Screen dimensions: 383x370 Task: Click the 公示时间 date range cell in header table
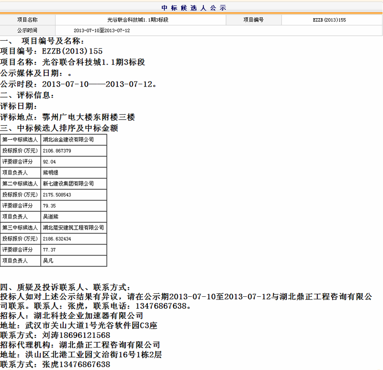coord(101,31)
